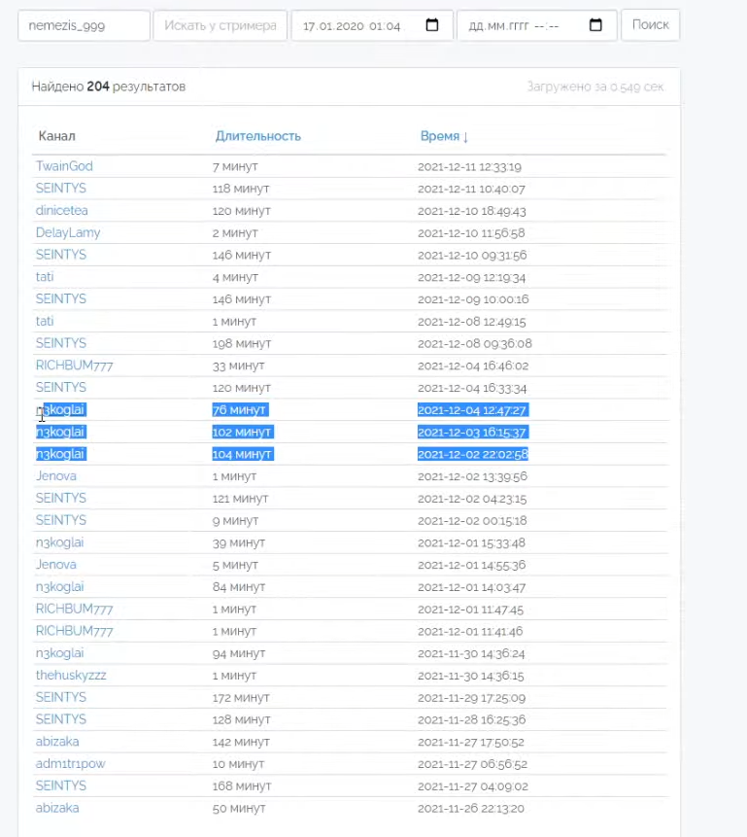Open n3koglai link with 94 минут

click(60, 653)
